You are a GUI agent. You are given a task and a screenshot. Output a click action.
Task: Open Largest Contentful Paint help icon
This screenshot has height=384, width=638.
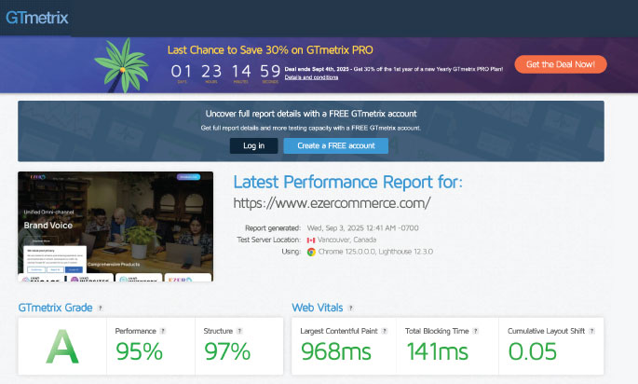(384, 331)
